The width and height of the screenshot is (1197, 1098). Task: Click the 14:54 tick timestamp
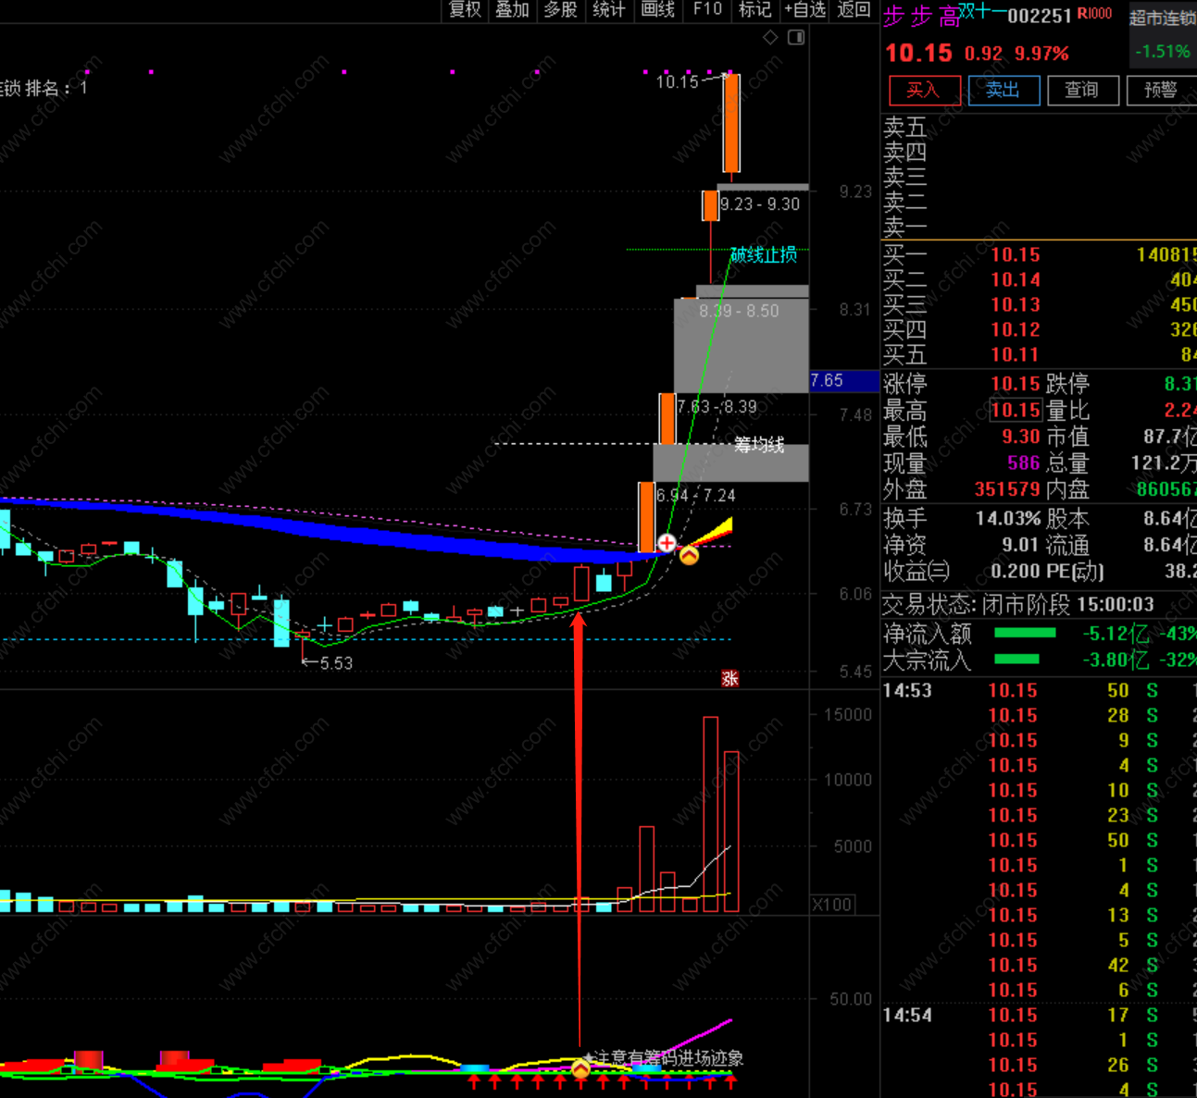pos(907,1015)
